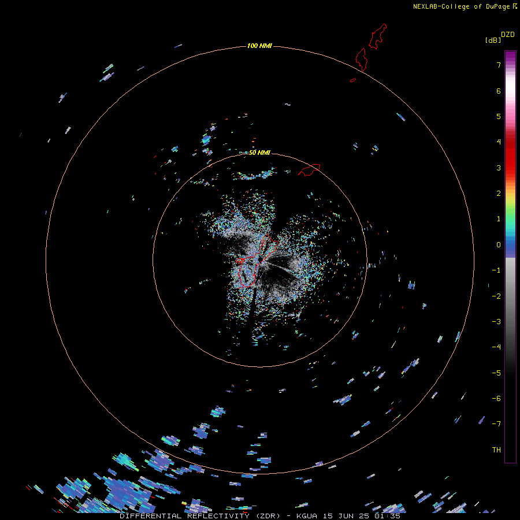This screenshot has height=520, width=520.
Task: Click the -1 label on the color scale
Action: pos(496,270)
